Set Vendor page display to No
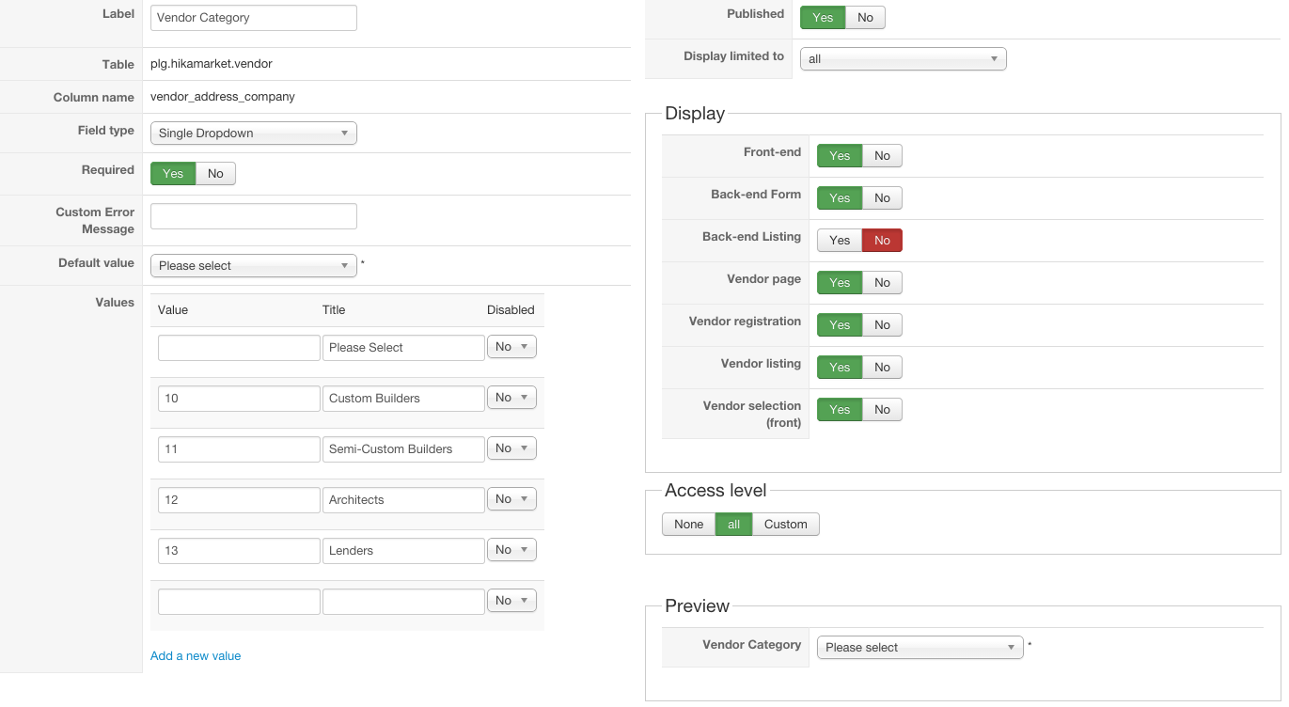 [882, 282]
